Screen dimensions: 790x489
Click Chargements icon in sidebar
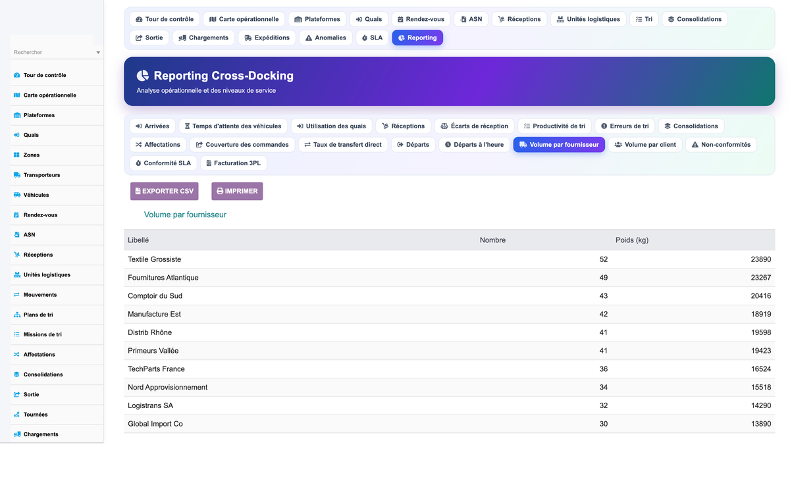pyautogui.click(x=17, y=434)
